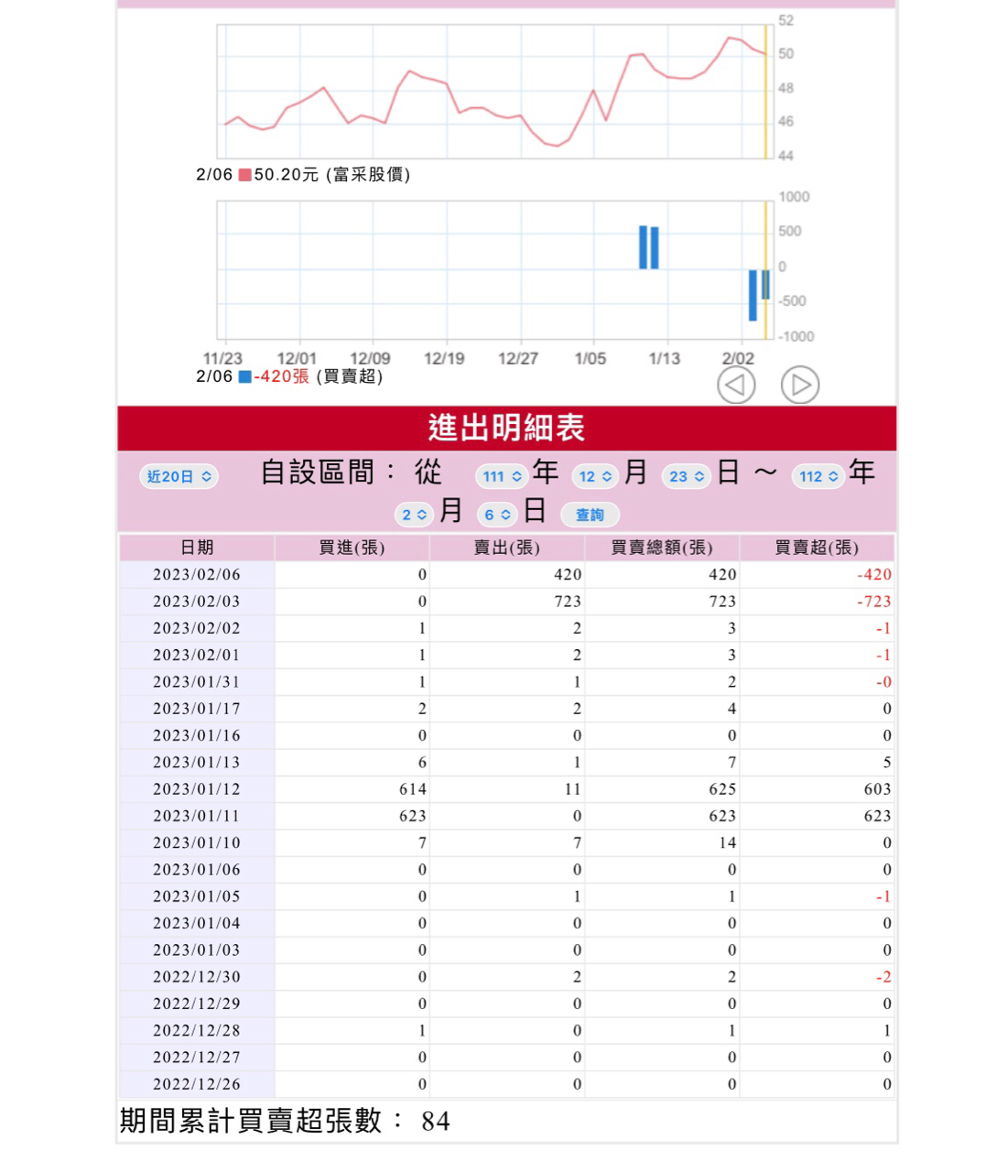The width and height of the screenshot is (986, 1172).
Task: Click the 買賣總額(張) column header
Action: [x=661, y=548]
